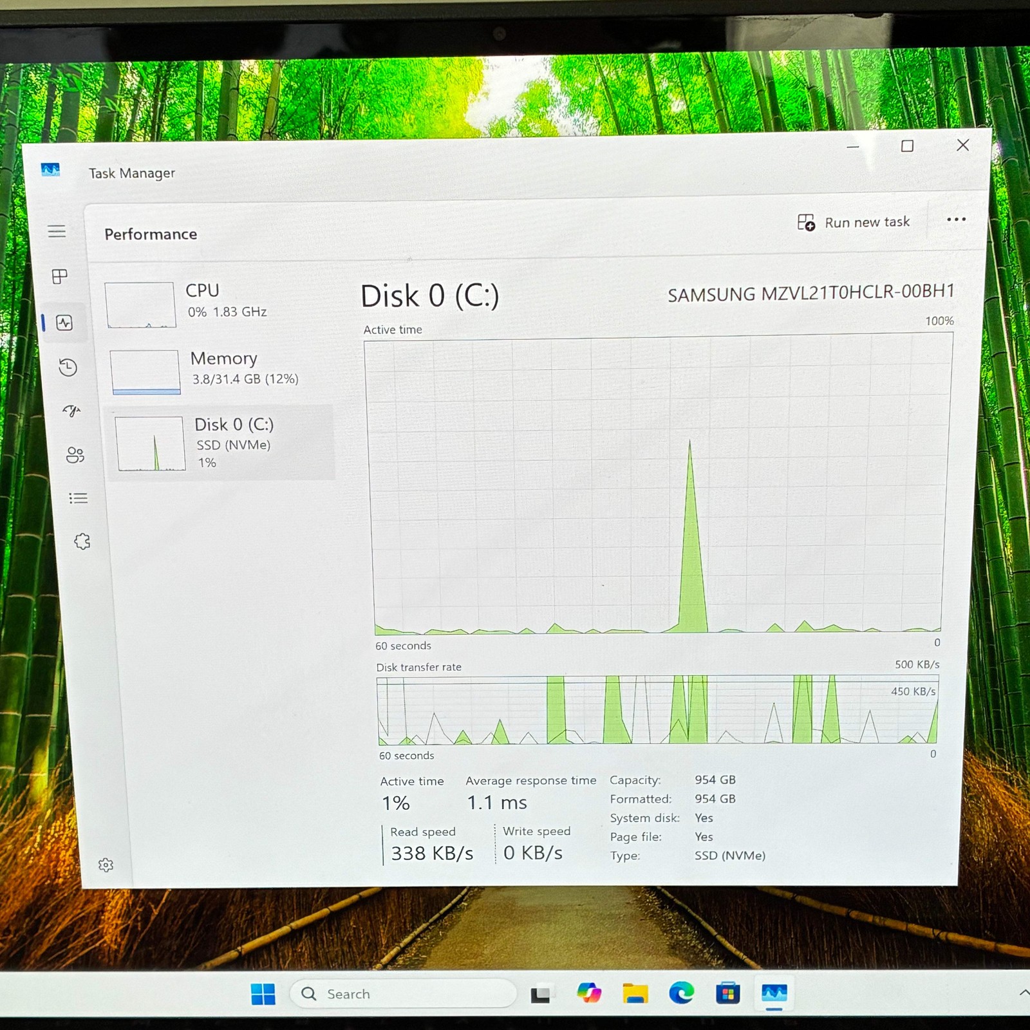Click the '3.8/31.4 GB (12%)' memory text

[245, 379]
